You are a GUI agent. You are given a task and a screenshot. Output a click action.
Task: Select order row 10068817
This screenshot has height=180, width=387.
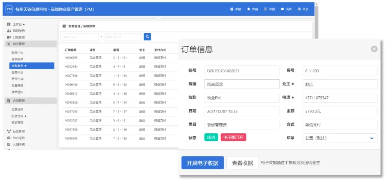tap(120, 94)
